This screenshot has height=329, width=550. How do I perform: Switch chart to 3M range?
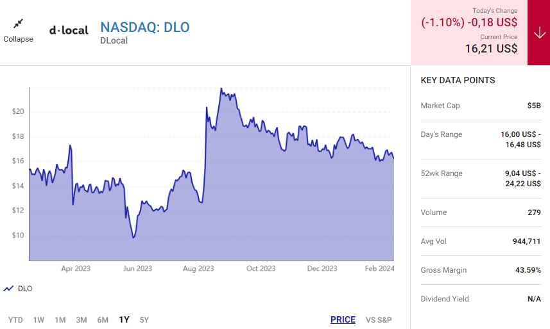tap(82, 319)
